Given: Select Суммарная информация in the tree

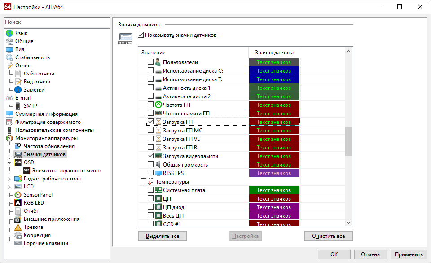Looking at the screenshot, I should (x=46, y=114).
